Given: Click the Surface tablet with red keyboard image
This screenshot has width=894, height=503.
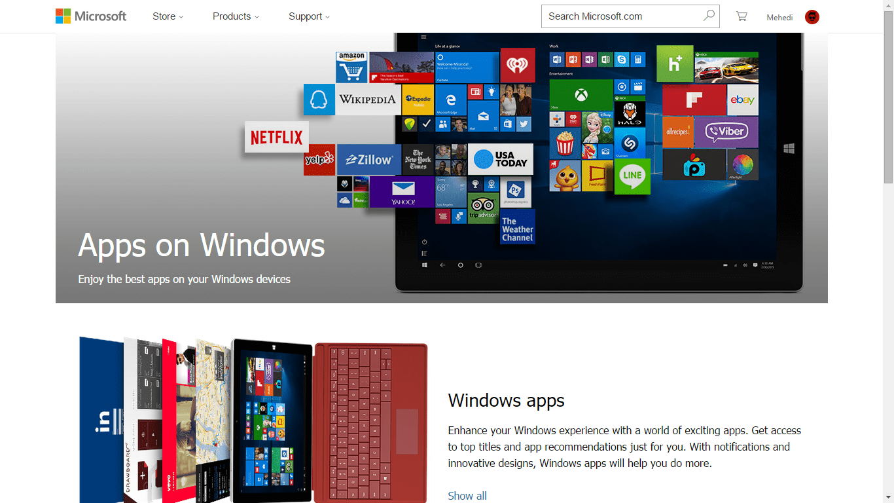Looking at the screenshot, I should coord(253,420).
